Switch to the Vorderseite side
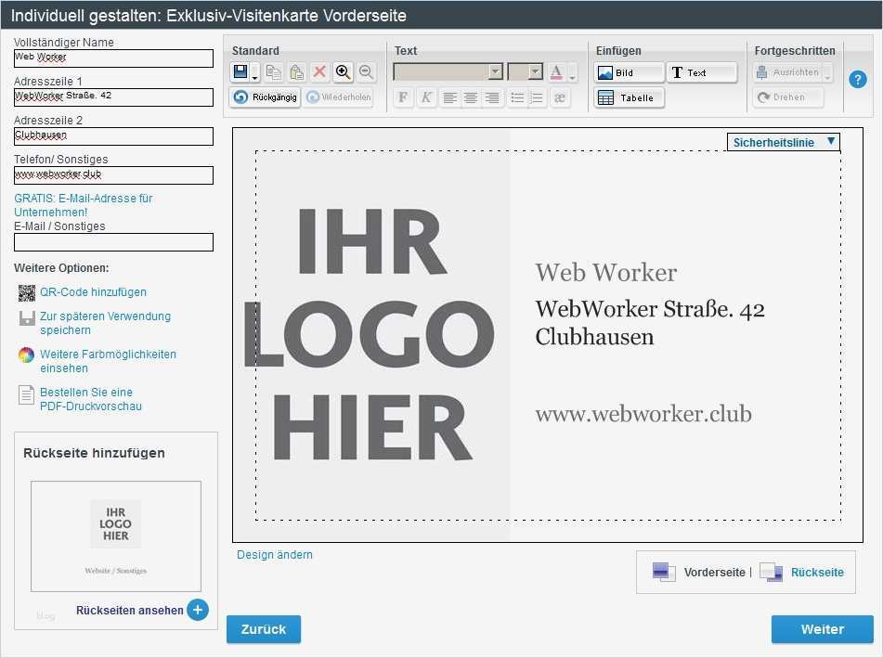 coord(714,572)
